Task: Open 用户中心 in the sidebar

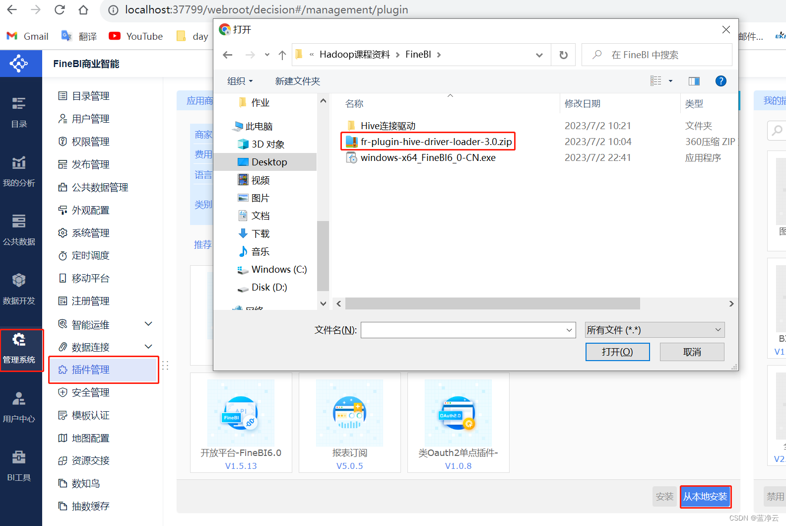Action: point(19,407)
